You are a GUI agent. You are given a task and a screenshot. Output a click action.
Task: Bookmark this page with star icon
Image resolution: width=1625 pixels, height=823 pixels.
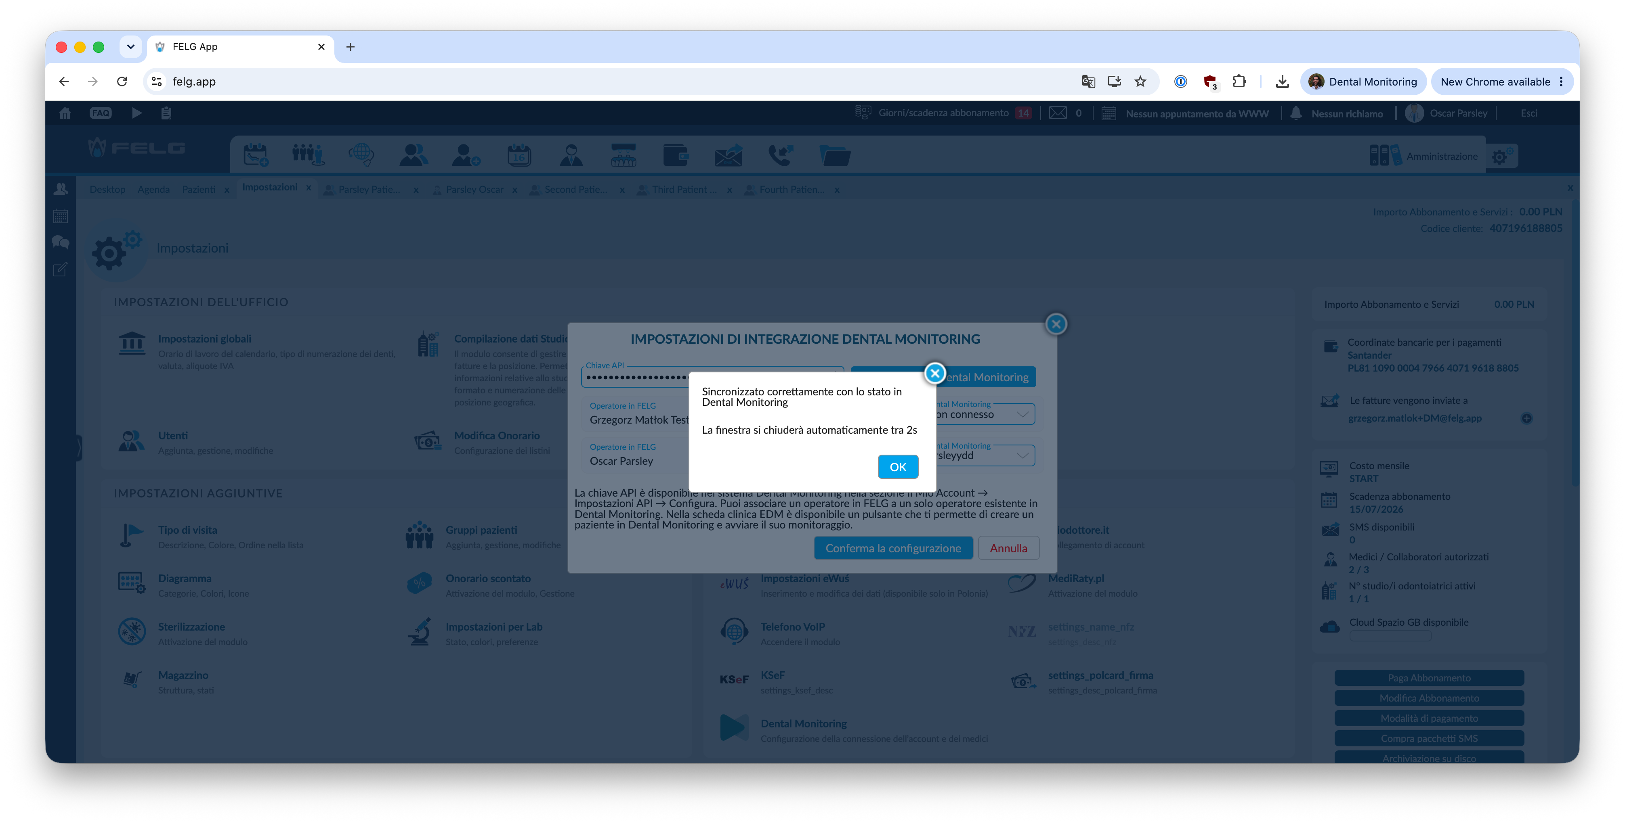[1140, 81]
